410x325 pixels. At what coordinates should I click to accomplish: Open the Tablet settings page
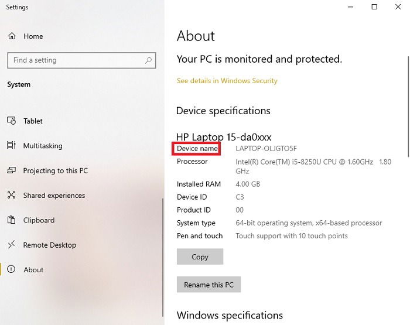pos(33,121)
